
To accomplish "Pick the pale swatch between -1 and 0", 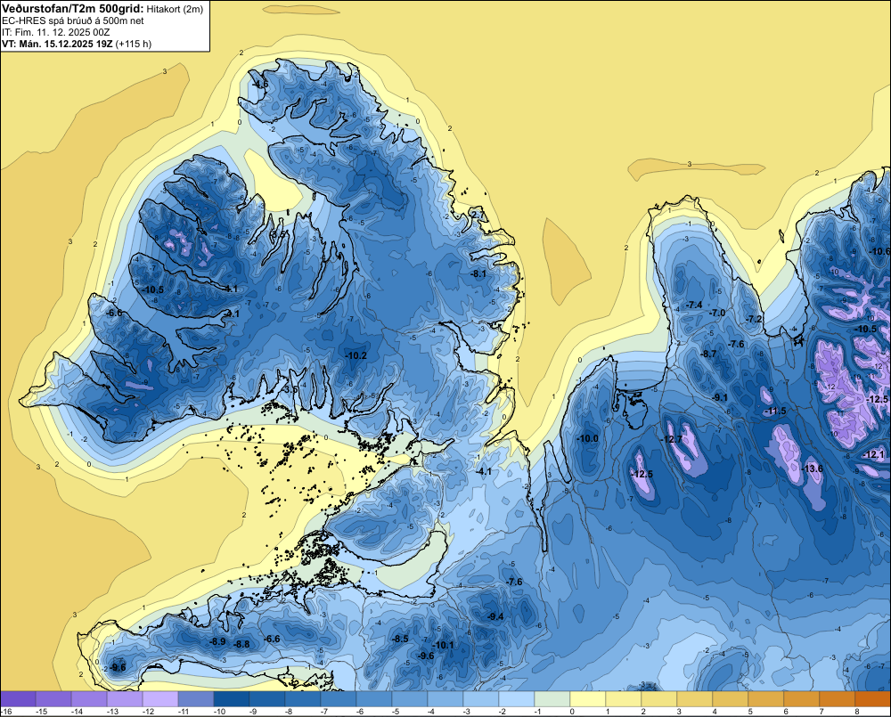I will point(552,699).
